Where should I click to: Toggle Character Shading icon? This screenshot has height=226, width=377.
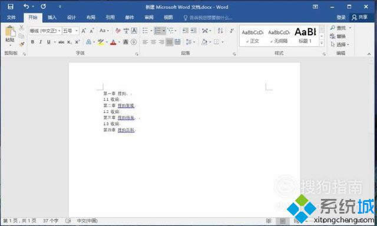click(125, 42)
